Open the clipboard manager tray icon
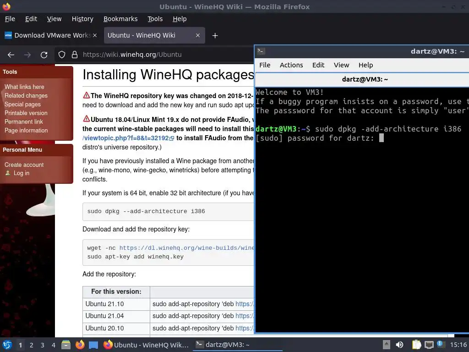The height and width of the screenshot is (352, 469). coord(416,345)
